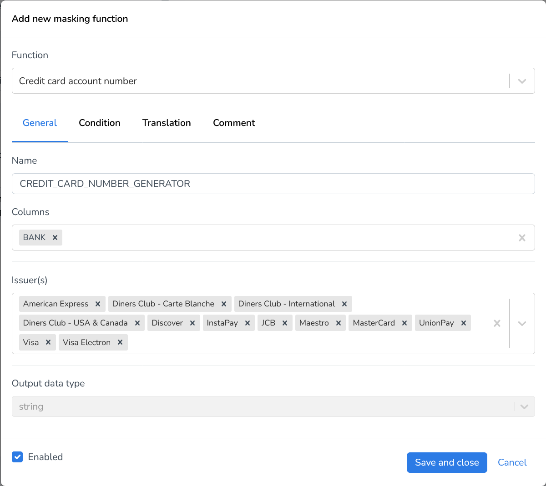This screenshot has width=546, height=486.
Task: Remove the Visa issuer tag
Action: (48, 342)
